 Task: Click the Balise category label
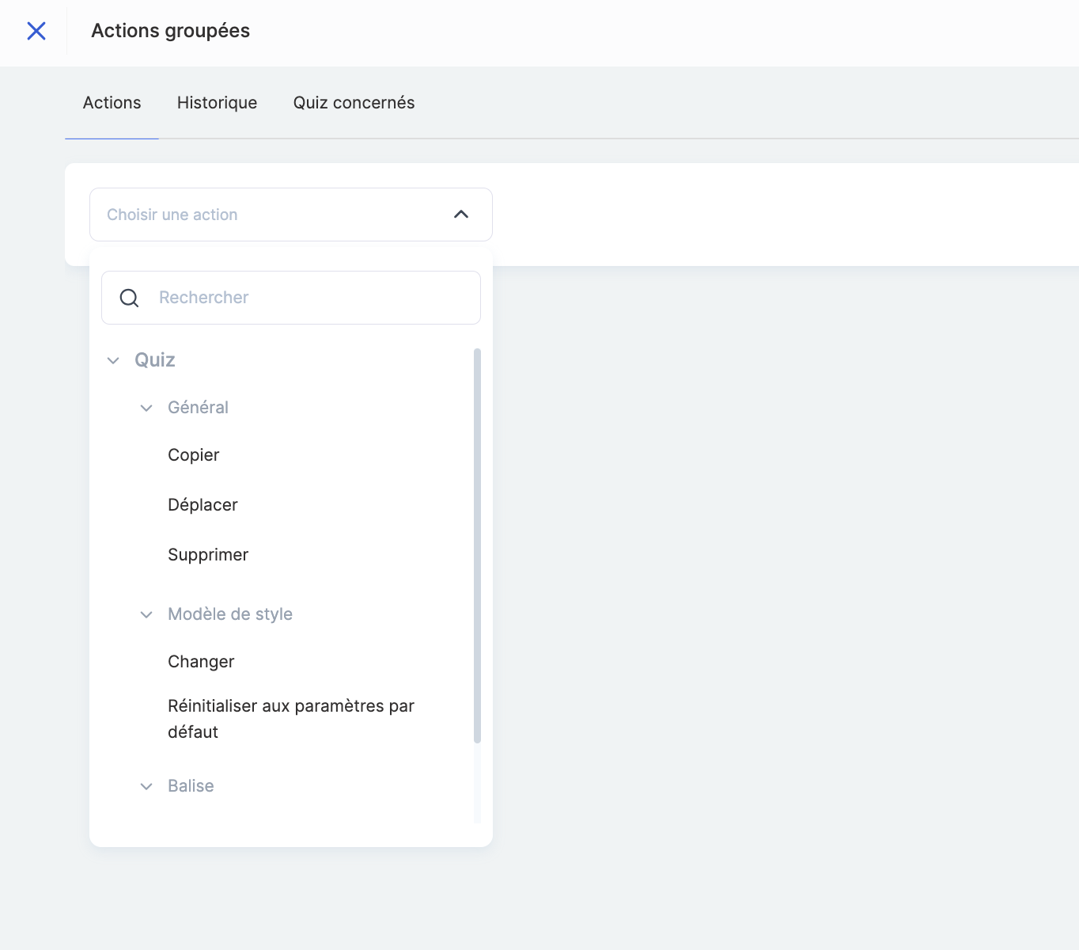click(191, 786)
